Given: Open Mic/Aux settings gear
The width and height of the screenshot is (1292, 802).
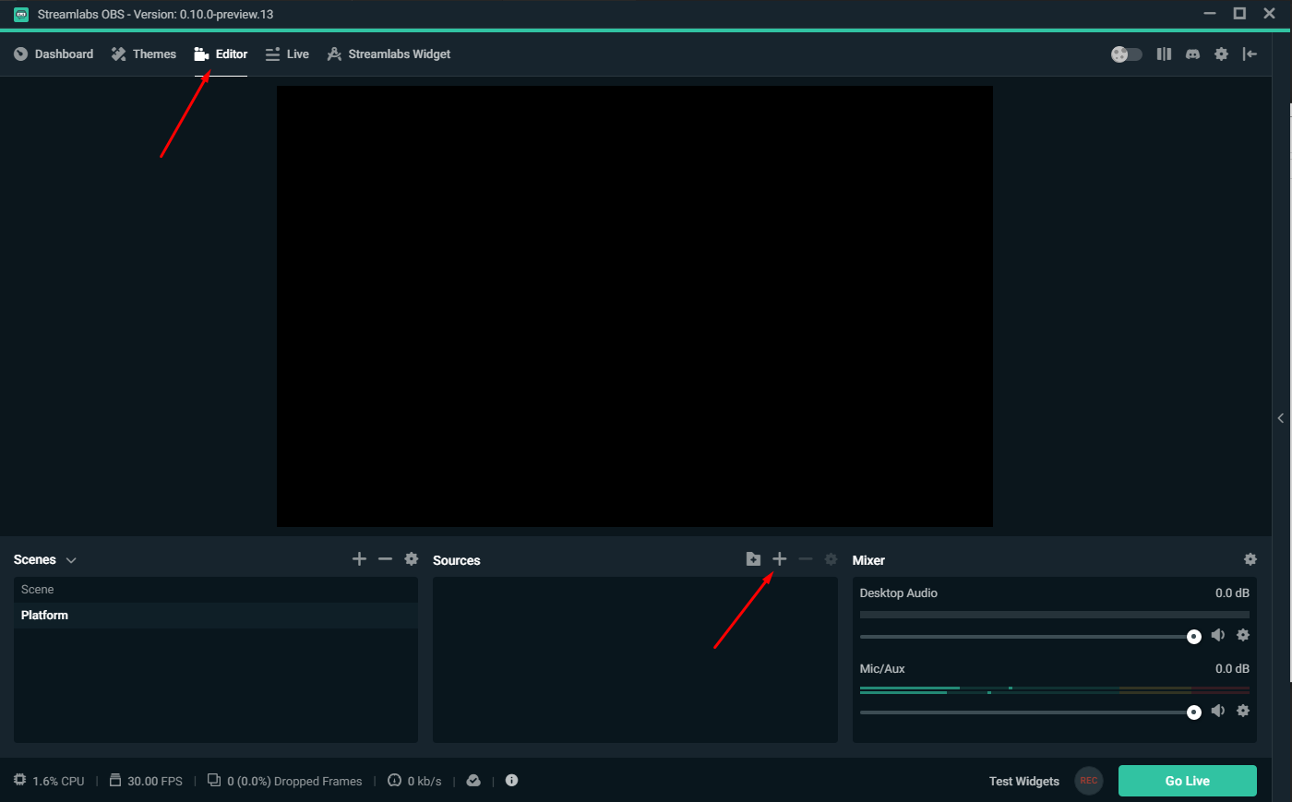Looking at the screenshot, I should click(x=1243, y=711).
